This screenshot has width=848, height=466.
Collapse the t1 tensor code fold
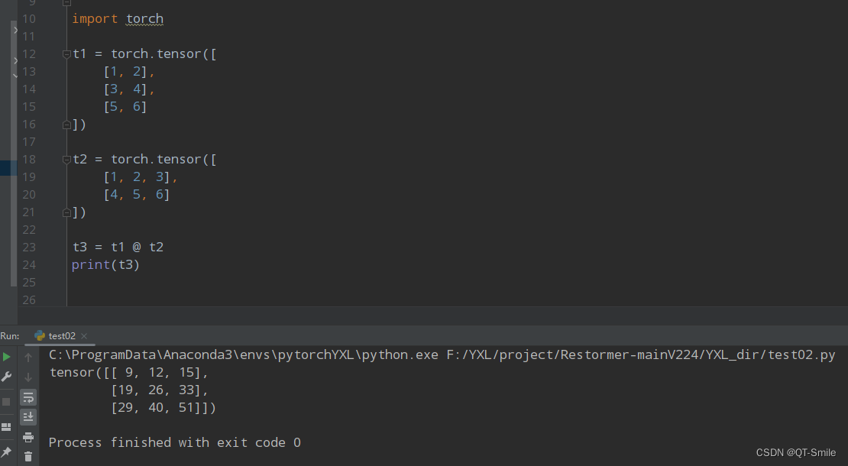pyautogui.click(x=66, y=53)
